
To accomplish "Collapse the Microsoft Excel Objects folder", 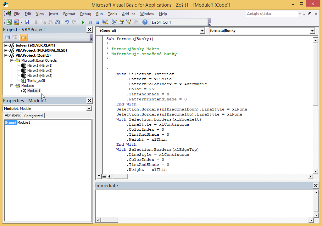I will (12, 60).
